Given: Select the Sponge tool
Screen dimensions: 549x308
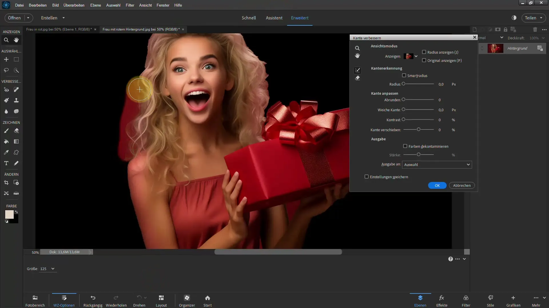Looking at the screenshot, I should [16, 111].
